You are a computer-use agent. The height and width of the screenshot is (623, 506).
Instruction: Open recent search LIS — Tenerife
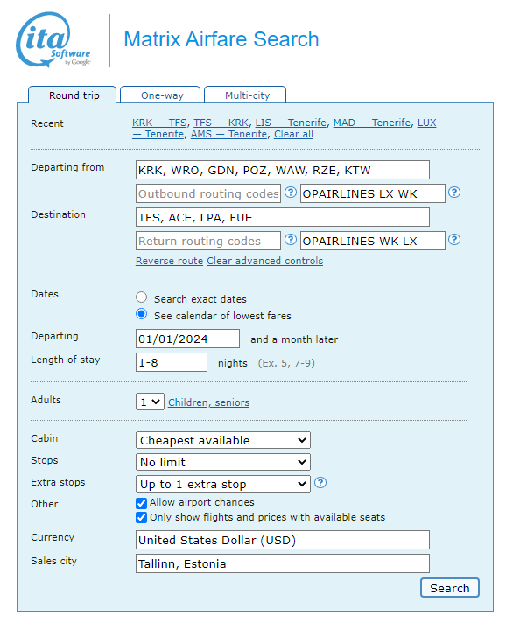[291, 122]
